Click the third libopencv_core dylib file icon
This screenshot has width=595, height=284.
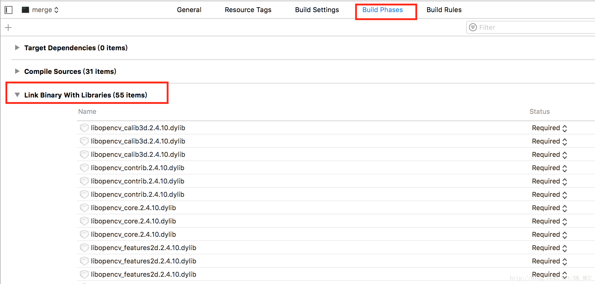(84, 234)
